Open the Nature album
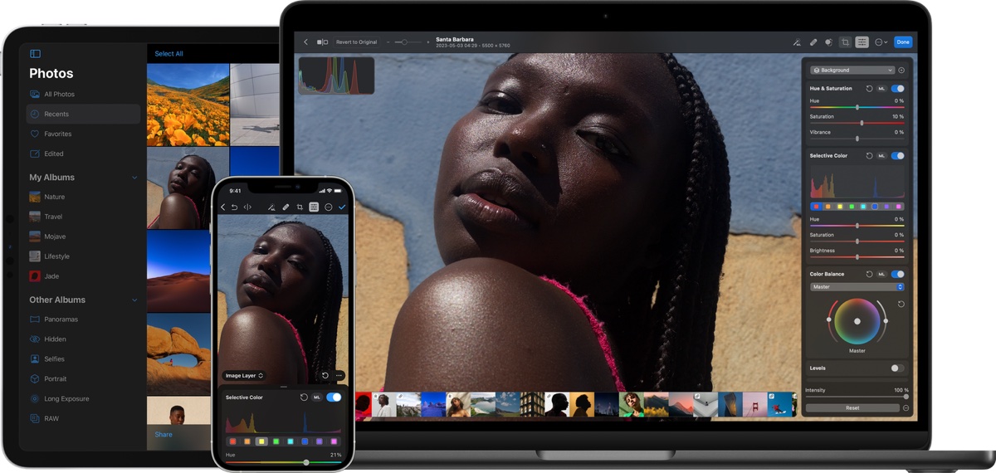Image resolution: width=996 pixels, height=473 pixels. click(83, 197)
